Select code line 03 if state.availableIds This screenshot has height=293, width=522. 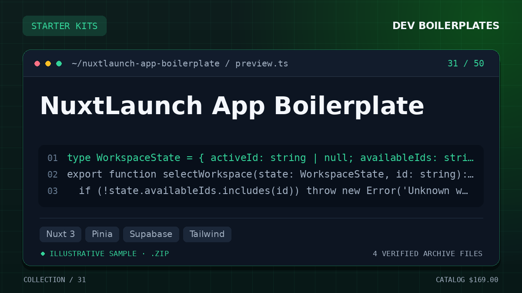point(273,191)
